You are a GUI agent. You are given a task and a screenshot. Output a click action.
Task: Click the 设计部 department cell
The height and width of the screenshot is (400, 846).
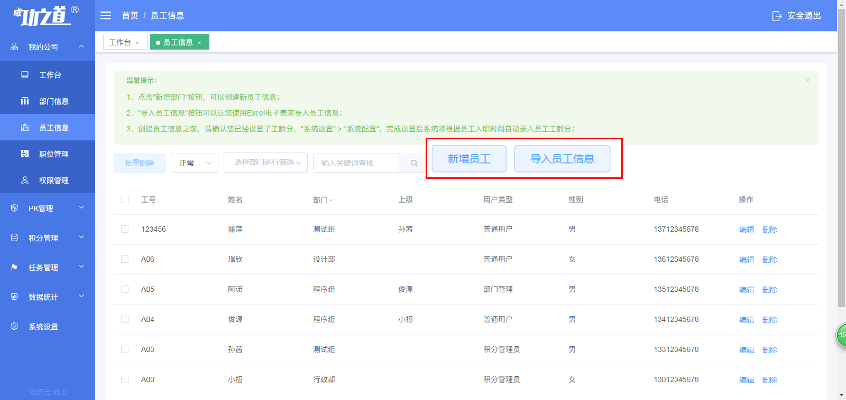324,259
